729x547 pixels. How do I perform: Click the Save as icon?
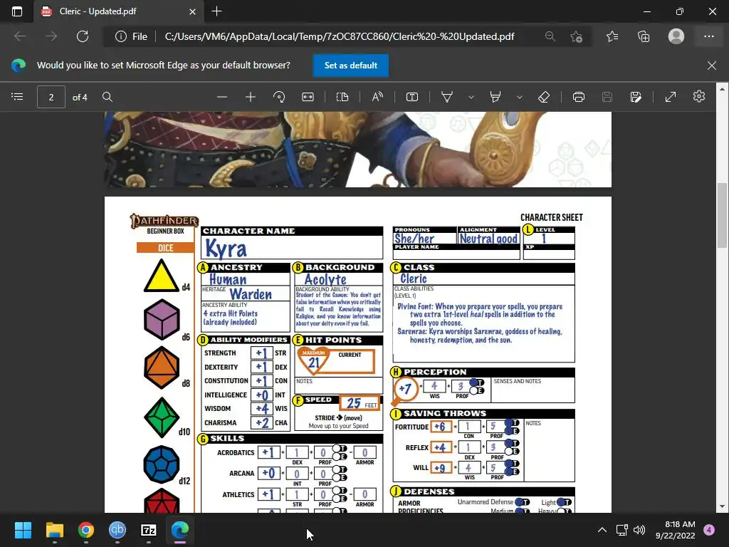(x=636, y=97)
